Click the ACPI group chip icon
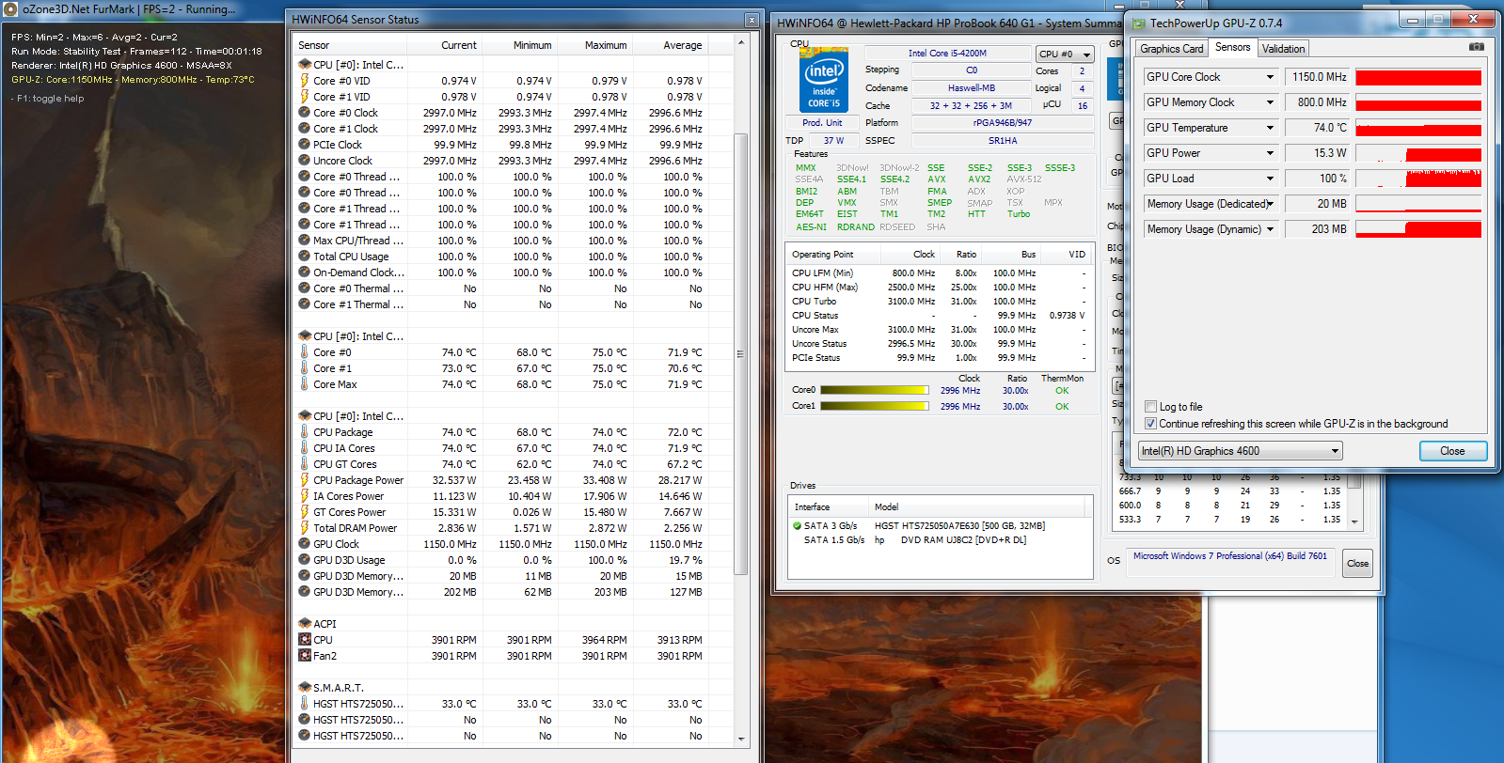The height and width of the screenshot is (763, 1504). click(305, 624)
